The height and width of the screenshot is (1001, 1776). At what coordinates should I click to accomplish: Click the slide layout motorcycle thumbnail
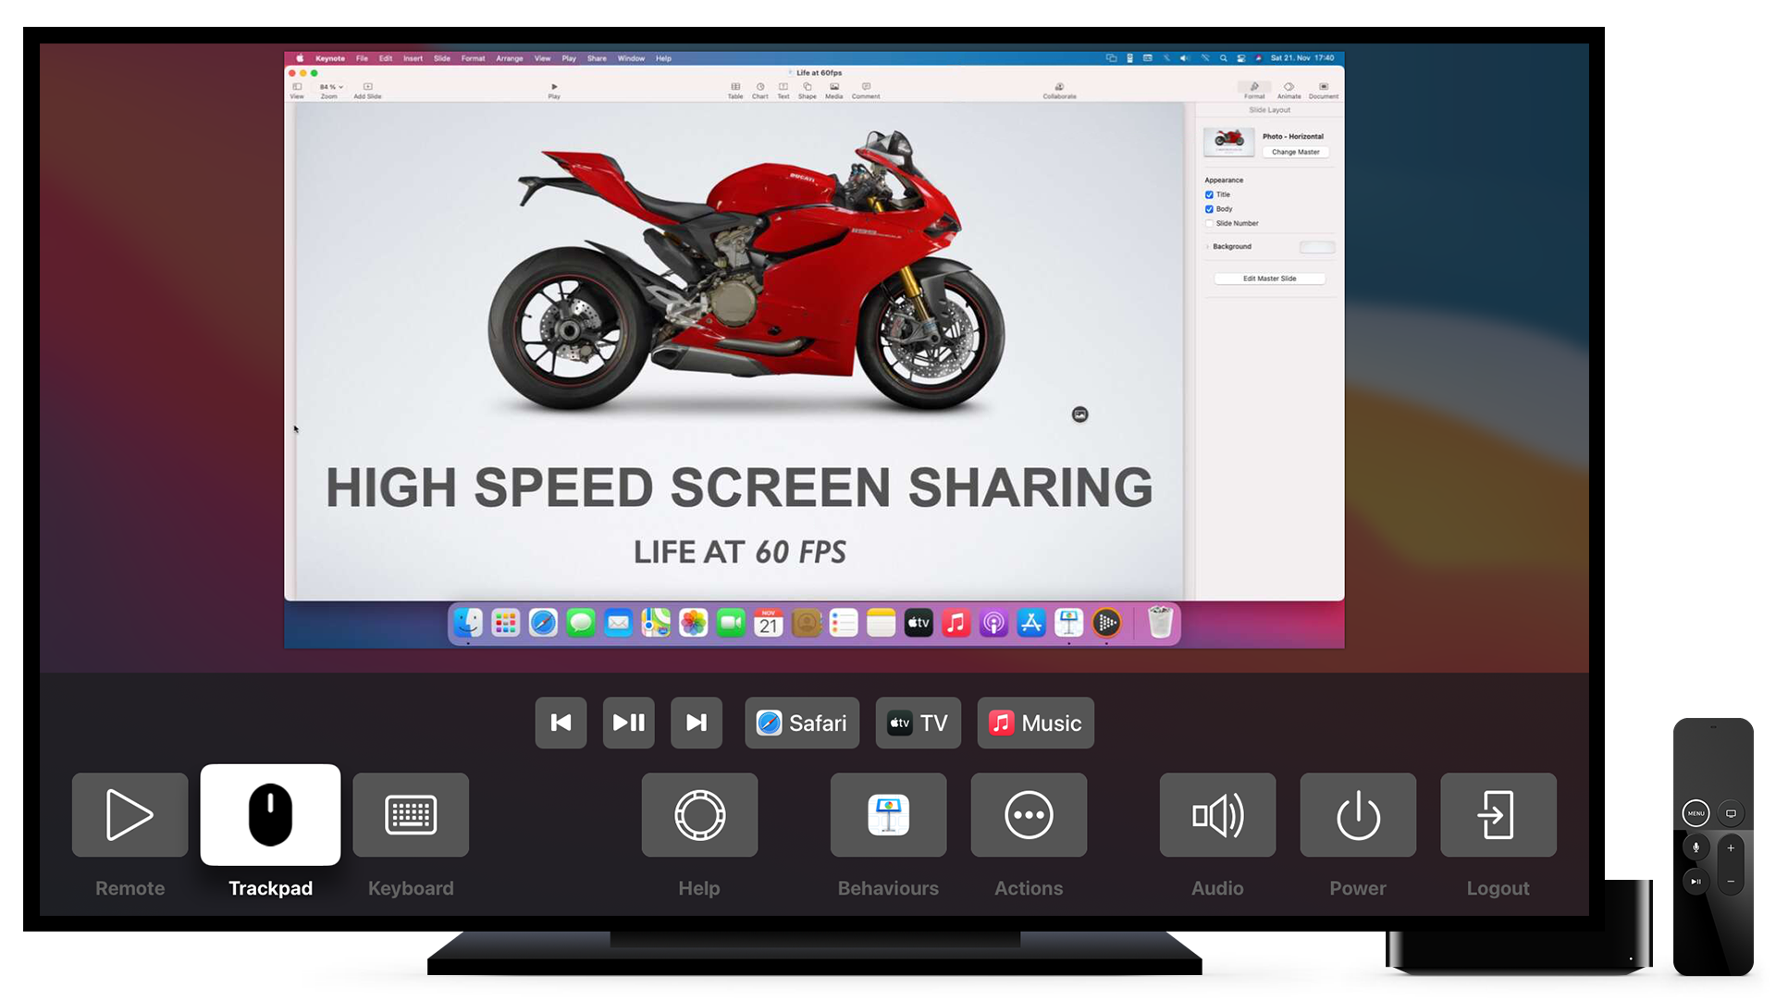pyautogui.click(x=1228, y=142)
